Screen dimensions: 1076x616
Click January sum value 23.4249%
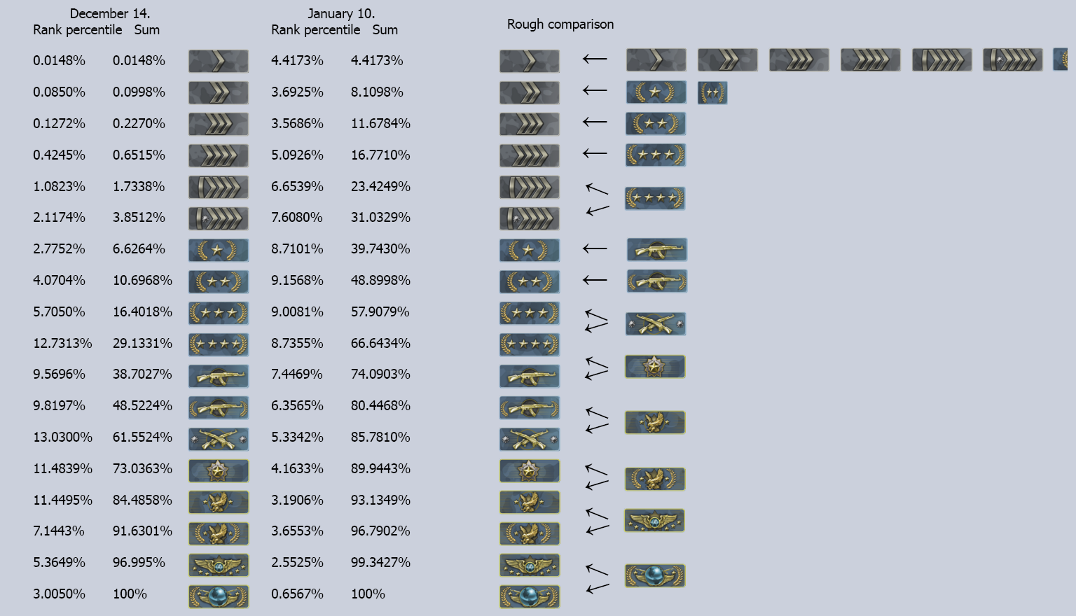(381, 187)
